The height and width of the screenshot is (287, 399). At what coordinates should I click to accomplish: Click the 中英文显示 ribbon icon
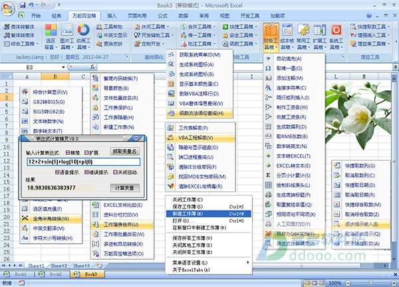pos(99,35)
